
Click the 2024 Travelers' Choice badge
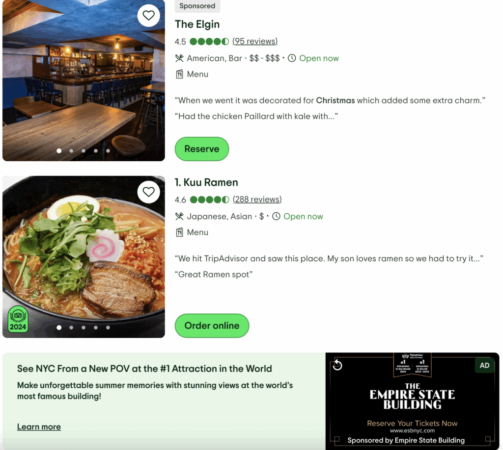(x=18, y=319)
